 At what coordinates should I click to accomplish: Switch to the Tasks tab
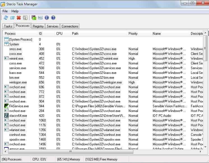tap(8, 26)
